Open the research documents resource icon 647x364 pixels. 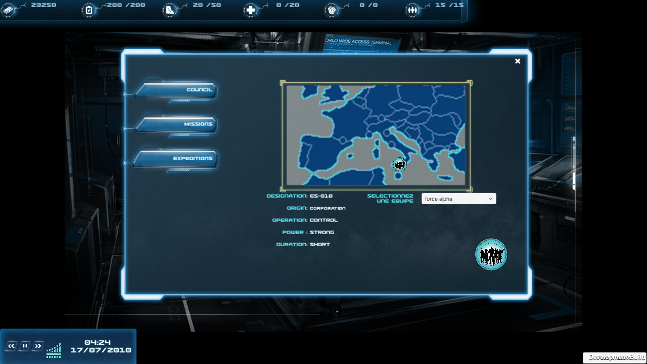[170, 9]
